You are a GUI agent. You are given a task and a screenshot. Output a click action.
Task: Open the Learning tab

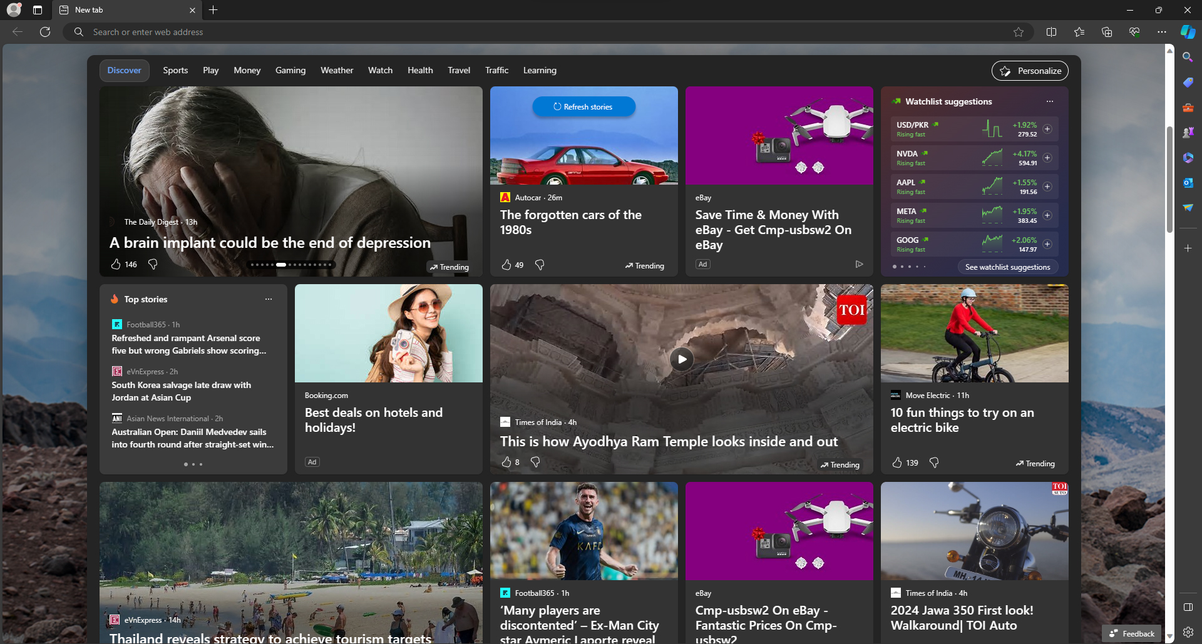point(540,70)
